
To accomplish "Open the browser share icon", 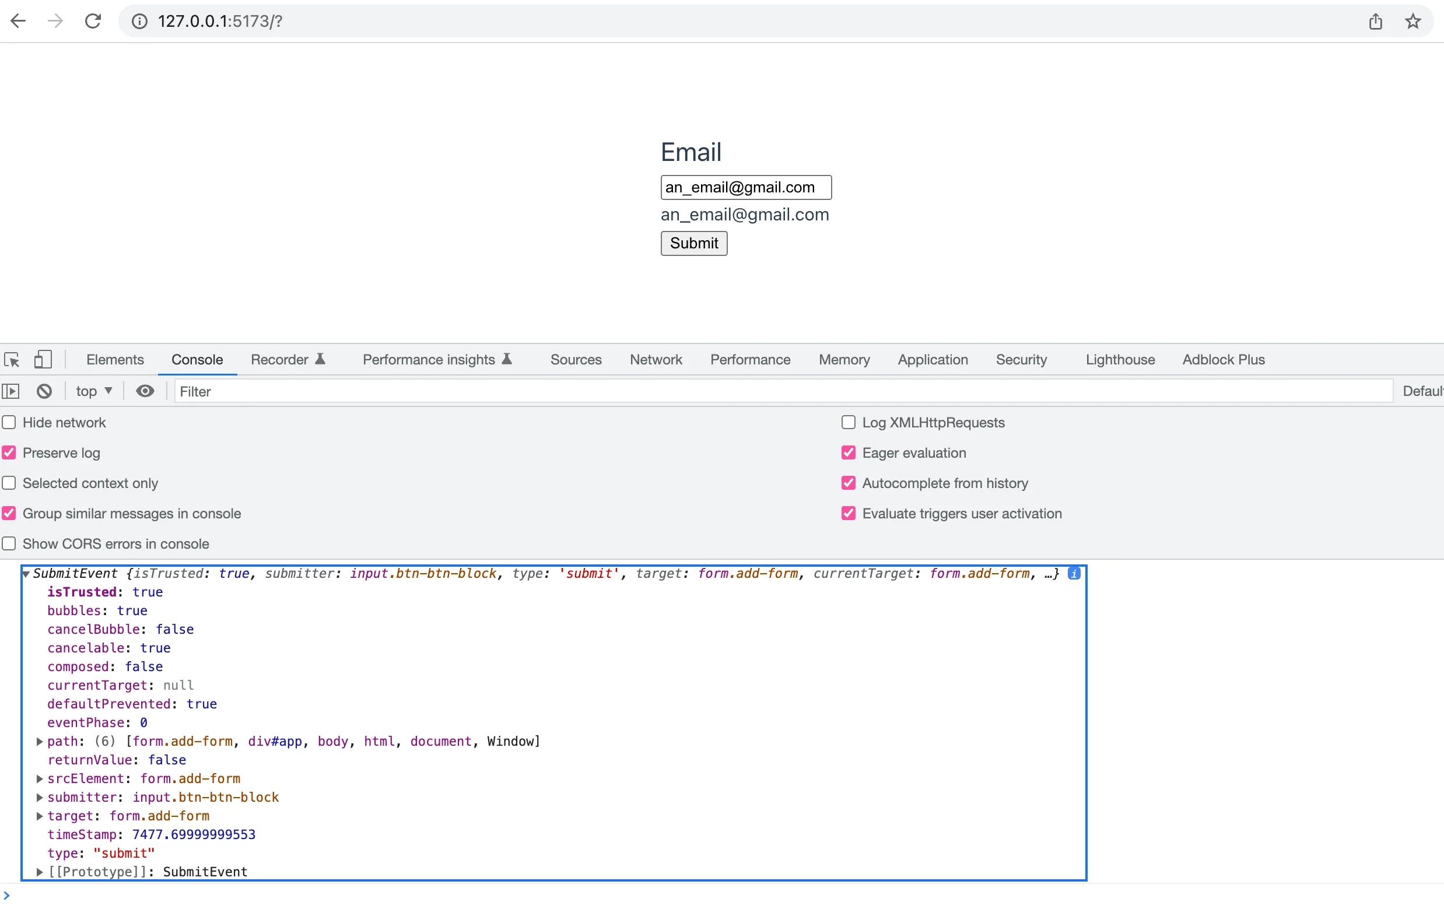I will click(1376, 21).
